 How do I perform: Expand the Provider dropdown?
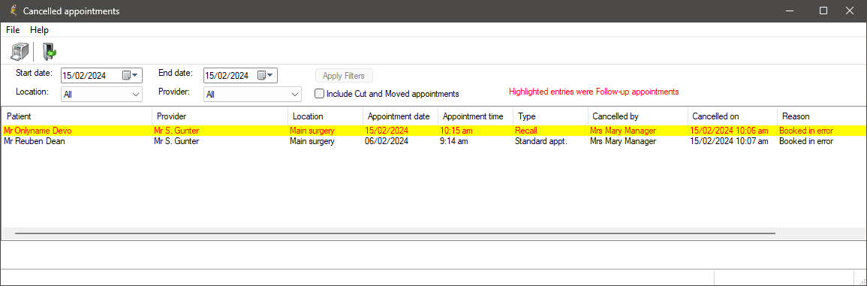pos(295,95)
